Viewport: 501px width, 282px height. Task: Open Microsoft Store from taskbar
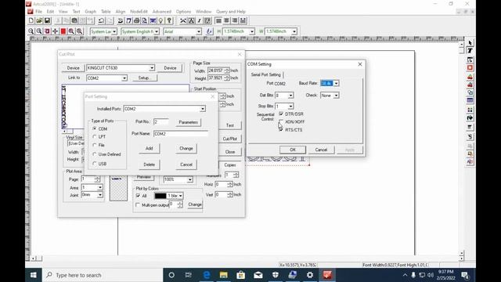click(x=241, y=275)
